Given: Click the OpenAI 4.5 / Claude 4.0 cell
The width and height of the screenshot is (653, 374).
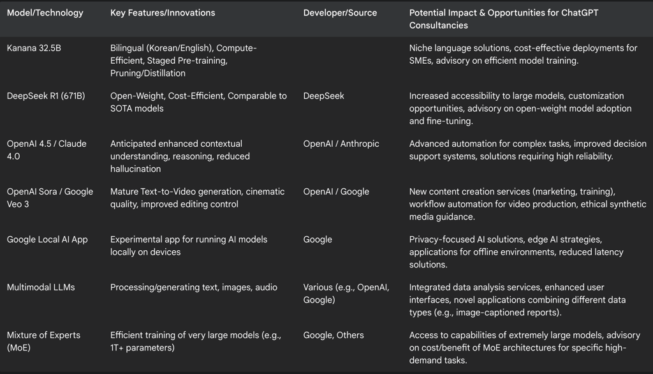Looking at the screenshot, I should click(x=47, y=150).
